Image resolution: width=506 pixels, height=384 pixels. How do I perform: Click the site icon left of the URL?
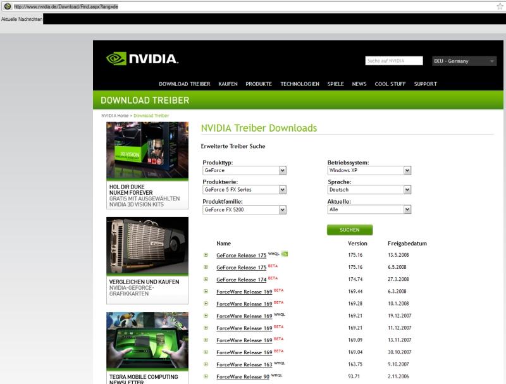[6, 6]
